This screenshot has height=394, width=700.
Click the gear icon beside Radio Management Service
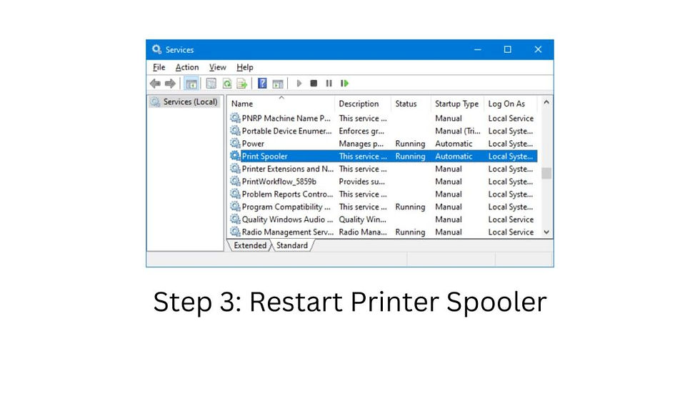235,232
